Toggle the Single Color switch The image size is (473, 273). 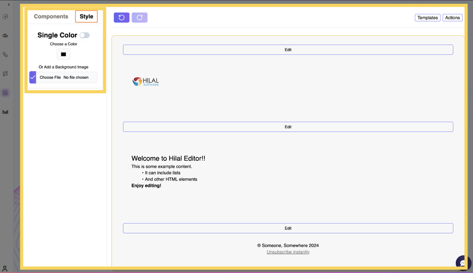click(x=85, y=35)
